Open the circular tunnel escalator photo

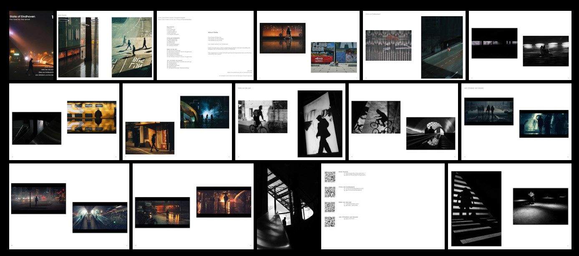tap(431, 133)
